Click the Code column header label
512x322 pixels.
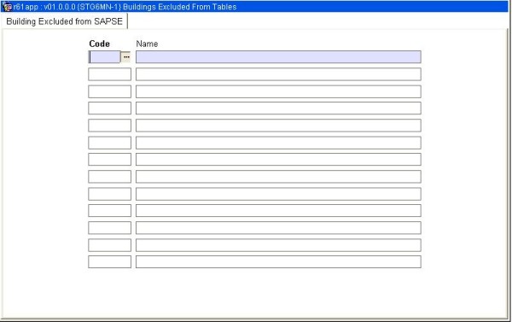(x=99, y=44)
